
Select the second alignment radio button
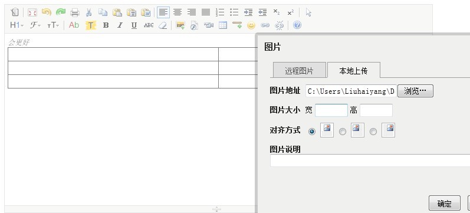(342, 132)
